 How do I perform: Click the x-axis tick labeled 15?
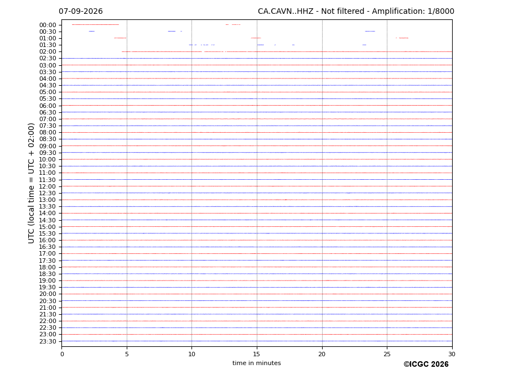click(257, 354)
